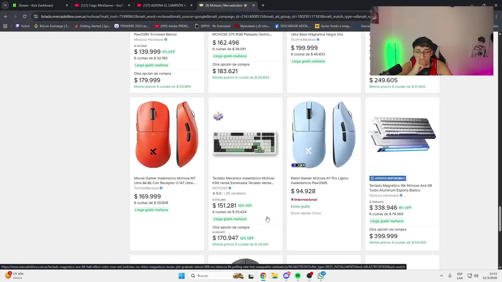Reload the page with the refresh icon
Viewport: 502px width, 282px height.
pyautogui.click(x=24, y=16)
